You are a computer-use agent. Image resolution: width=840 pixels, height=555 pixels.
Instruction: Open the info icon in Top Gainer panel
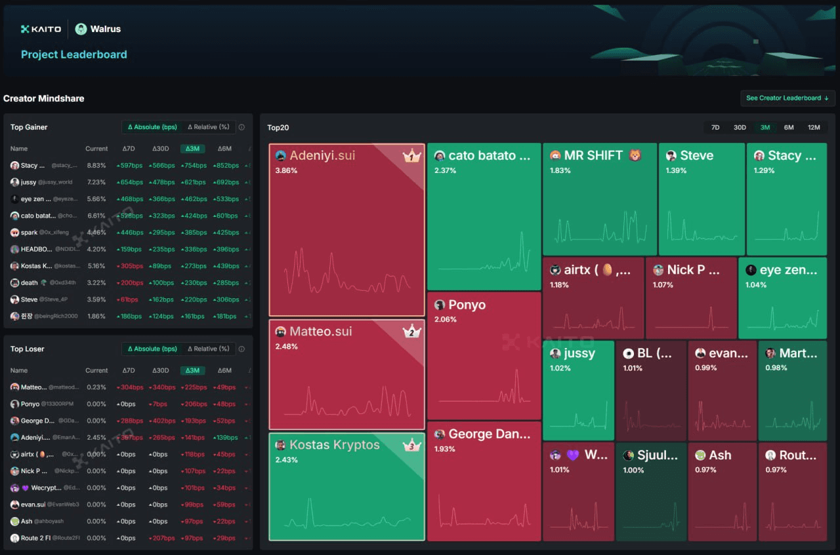(241, 127)
